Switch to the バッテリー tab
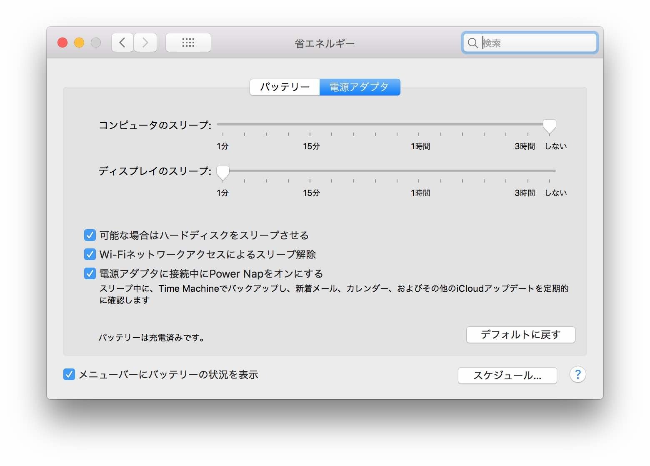 pyautogui.click(x=285, y=87)
